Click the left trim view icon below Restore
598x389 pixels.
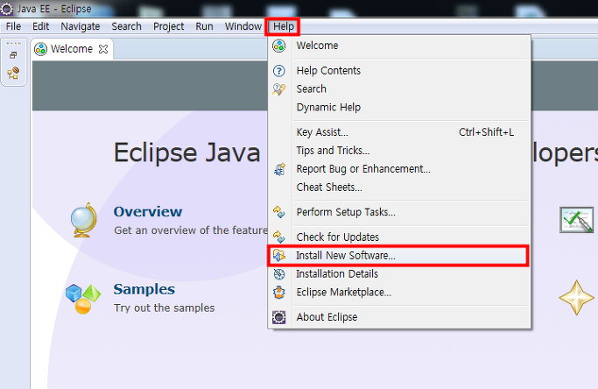13,73
